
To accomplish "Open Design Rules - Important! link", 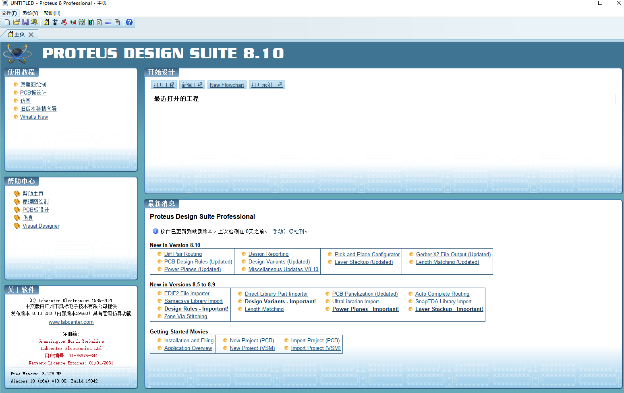I will click(x=196, y=309).
